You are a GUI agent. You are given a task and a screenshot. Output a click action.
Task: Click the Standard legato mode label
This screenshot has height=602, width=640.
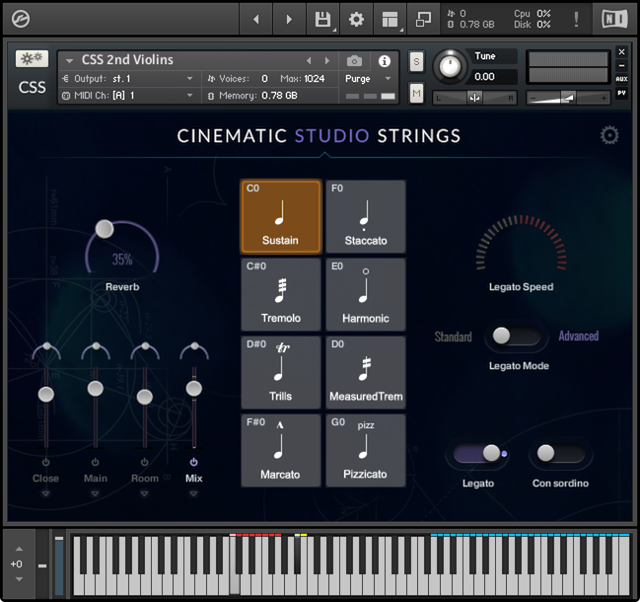point(453,337)
